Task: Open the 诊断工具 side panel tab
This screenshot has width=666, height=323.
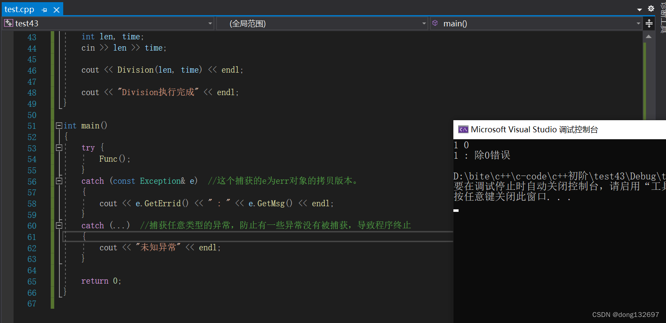Action: [x=663, y=18]
